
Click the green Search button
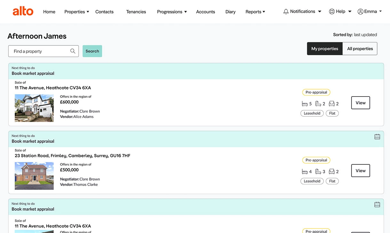point(92,51)
